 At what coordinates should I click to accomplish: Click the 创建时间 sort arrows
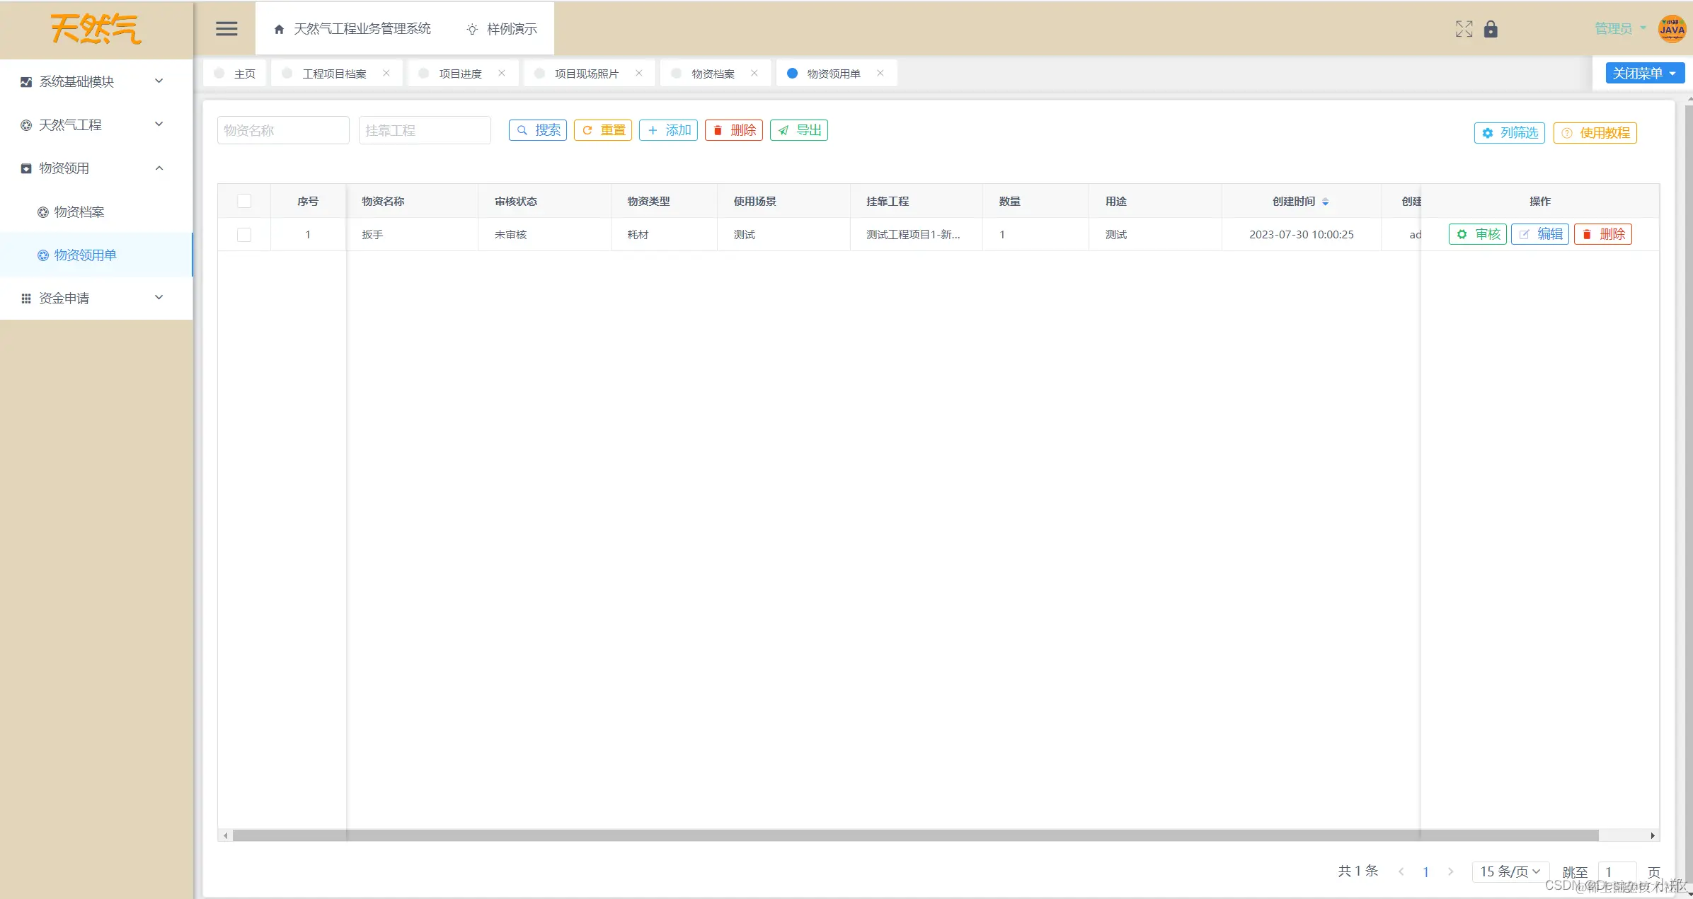click(1325, 202)
